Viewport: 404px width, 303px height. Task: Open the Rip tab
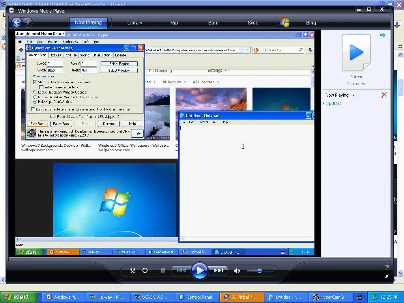tap(174, 22)
